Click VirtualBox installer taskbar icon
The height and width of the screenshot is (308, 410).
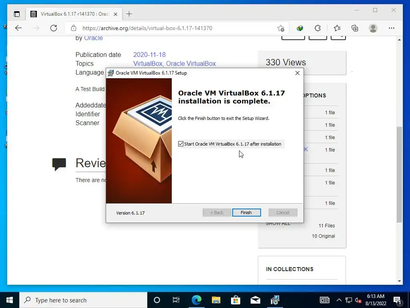coord(275,300)
